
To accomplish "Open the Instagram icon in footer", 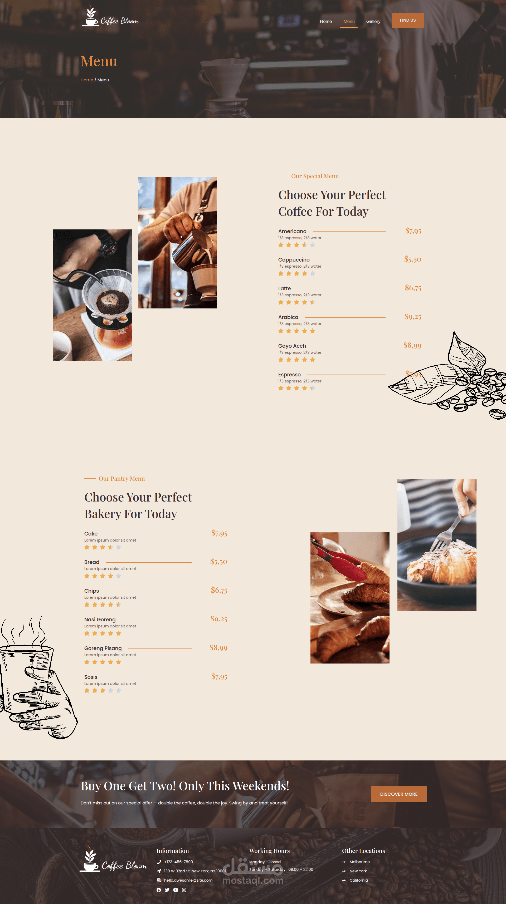I will point(184,890).
